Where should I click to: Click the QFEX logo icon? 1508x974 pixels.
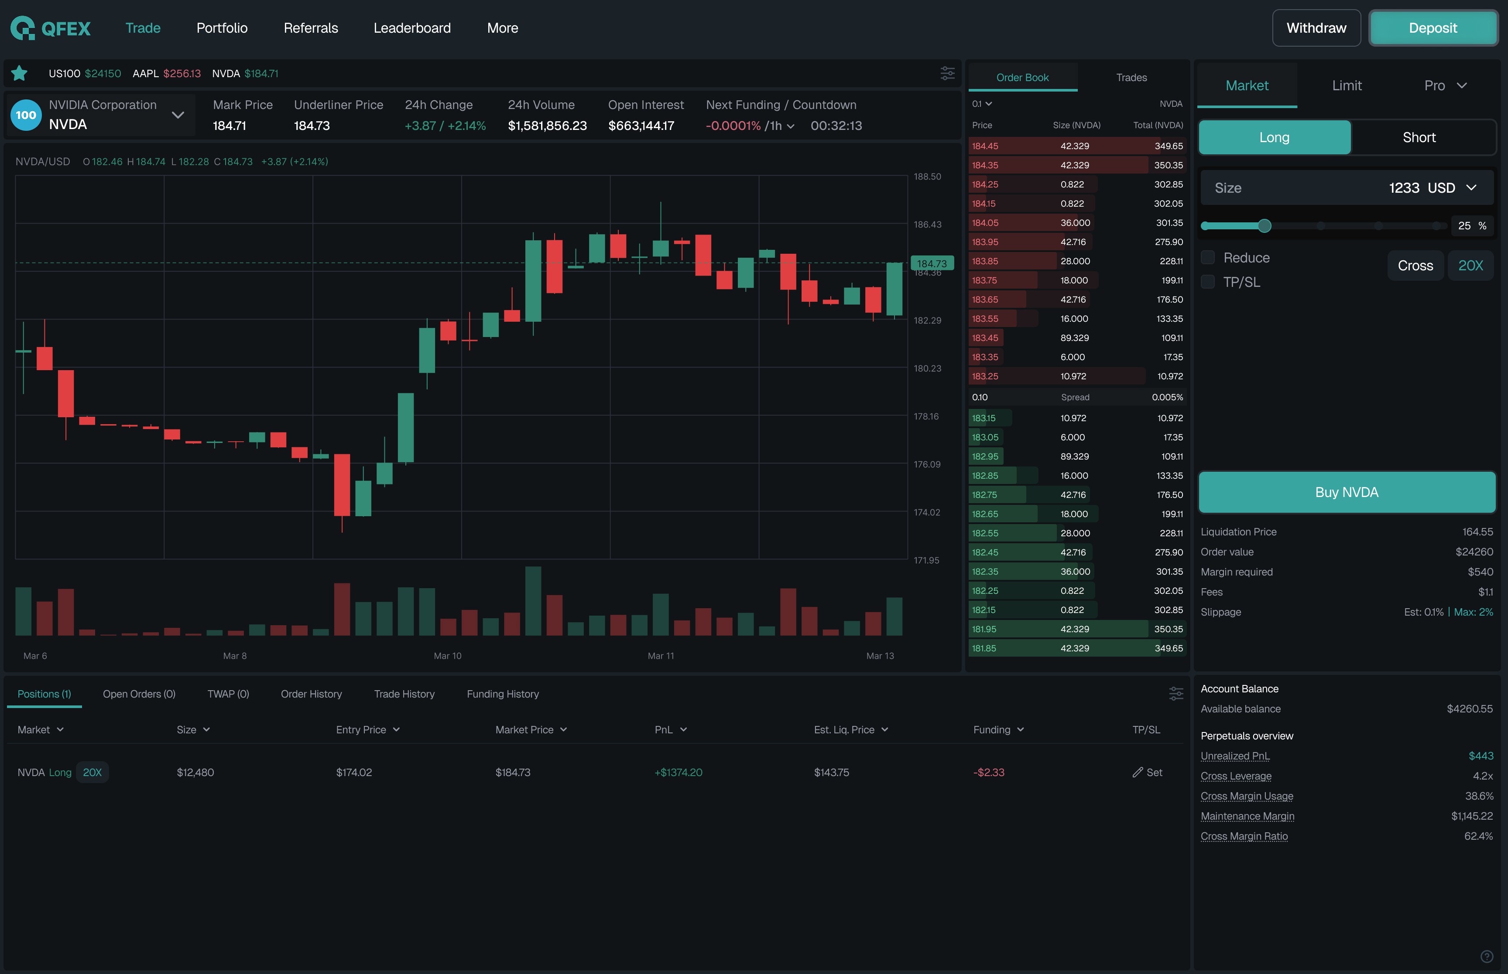pyautogui.click(x=23, y=28)
